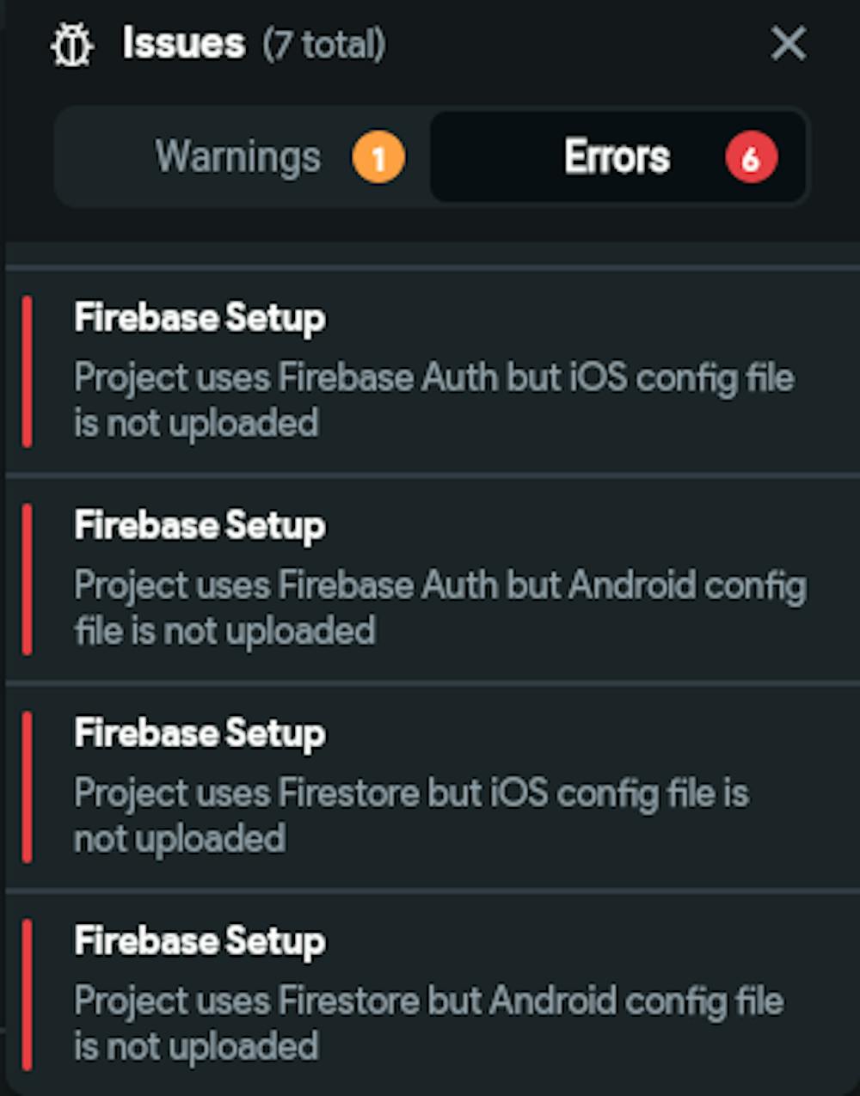Click the red errors count badge
The height and width of the screenshot is (1096, 860).
[x=750, y=158]
